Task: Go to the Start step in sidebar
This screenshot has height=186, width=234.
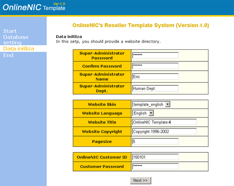Action: (x=10, y=31)
